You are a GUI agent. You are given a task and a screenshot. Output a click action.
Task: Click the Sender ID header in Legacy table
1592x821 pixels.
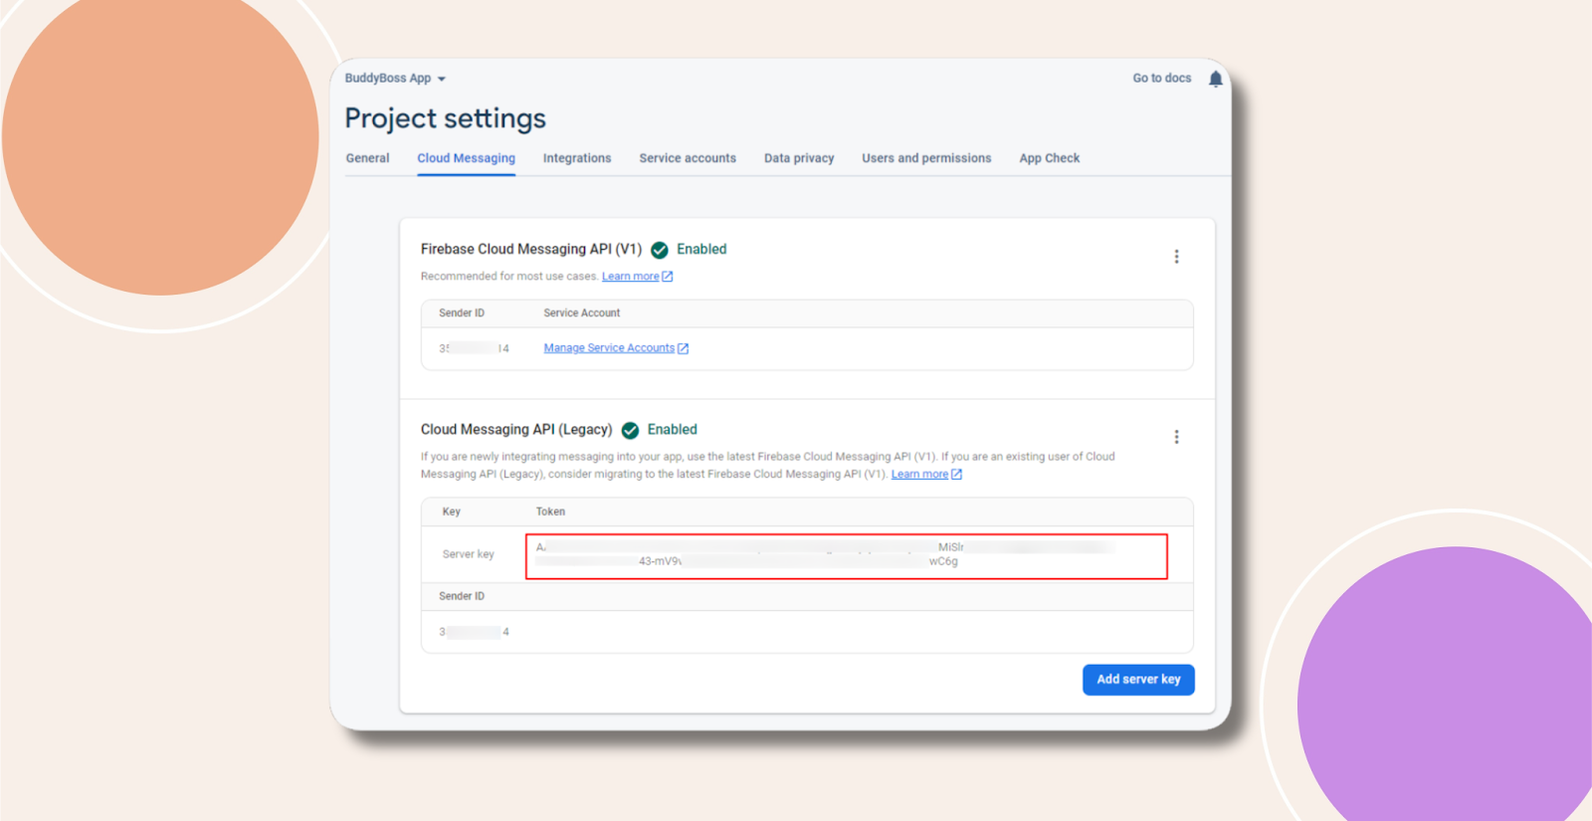click(462, 596)
